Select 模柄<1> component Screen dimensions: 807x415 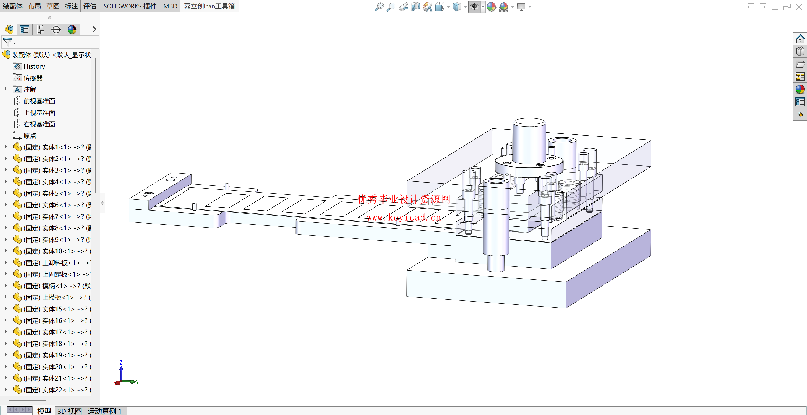[52, 286]
